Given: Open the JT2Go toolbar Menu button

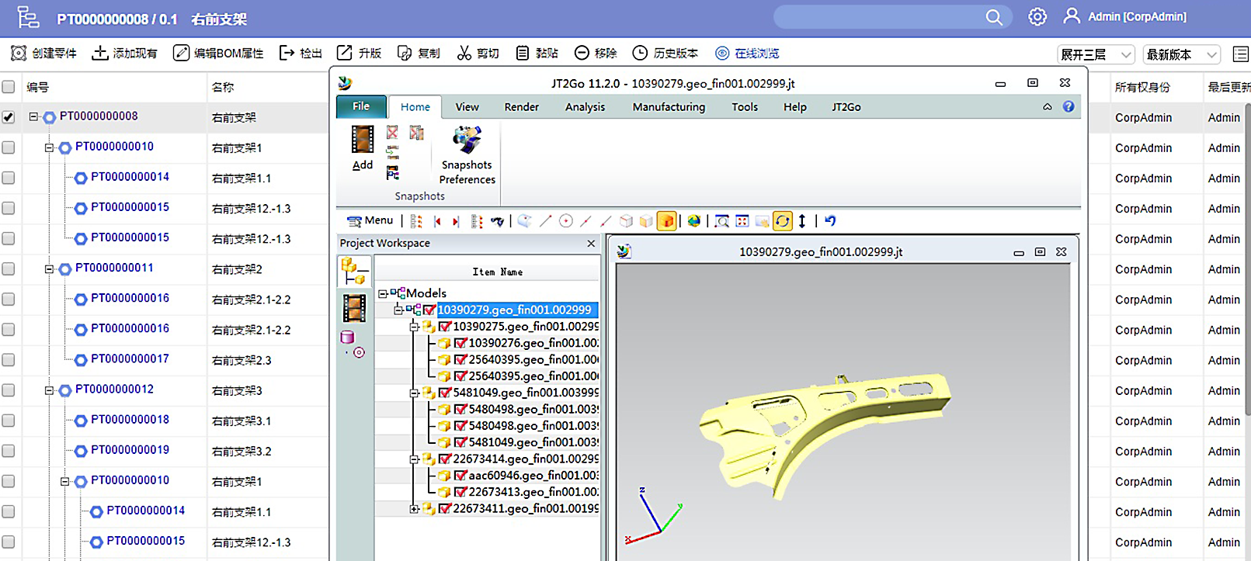Looking at the screenshot, I should 370,221.
